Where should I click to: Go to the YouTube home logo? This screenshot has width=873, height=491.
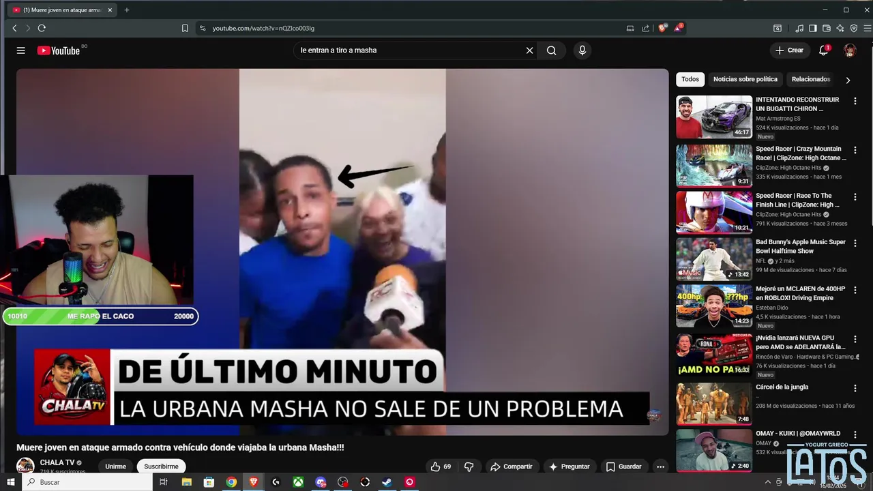pyautogui.click(x=59, y=50)
